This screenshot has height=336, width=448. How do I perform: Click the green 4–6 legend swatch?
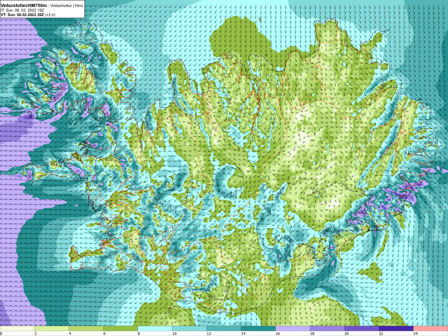(x=86, y=329)
